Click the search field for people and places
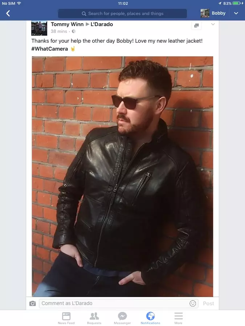The width and height of the screenshot is (245, 326). click(123, 13)
